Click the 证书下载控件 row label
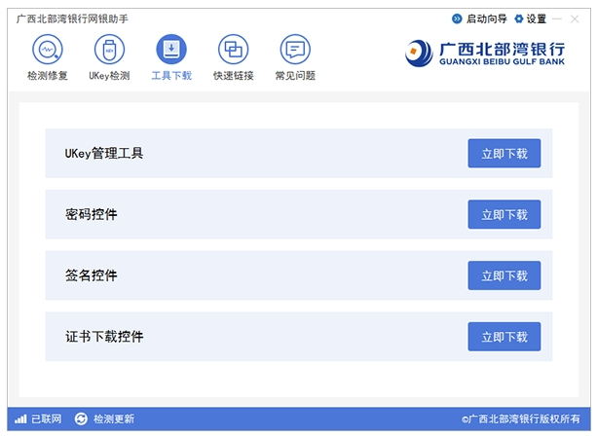597x437 pixels. [x=104, y=337]
